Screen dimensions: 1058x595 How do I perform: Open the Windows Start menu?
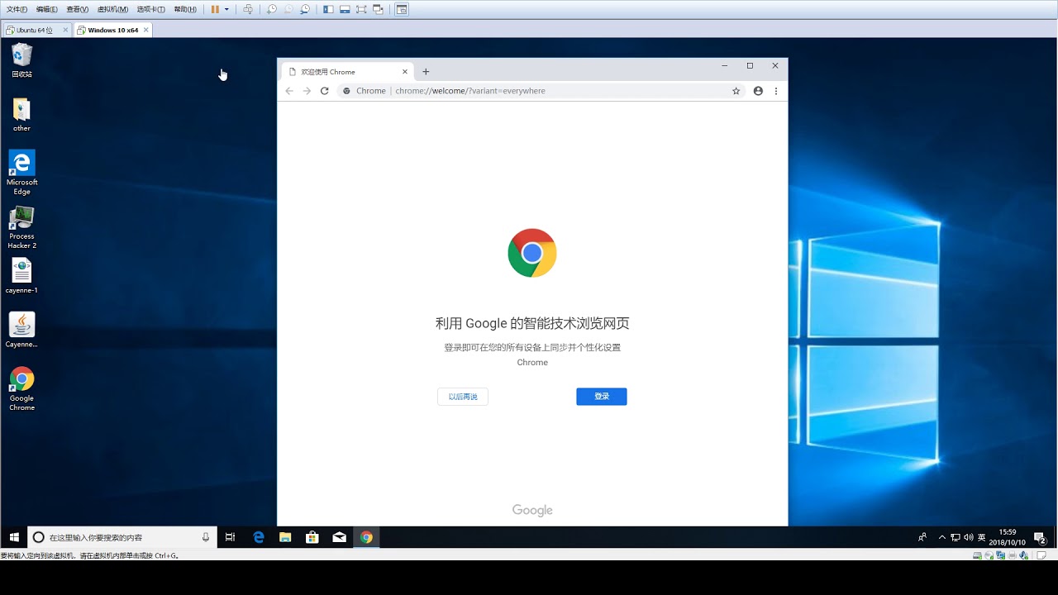14,537
